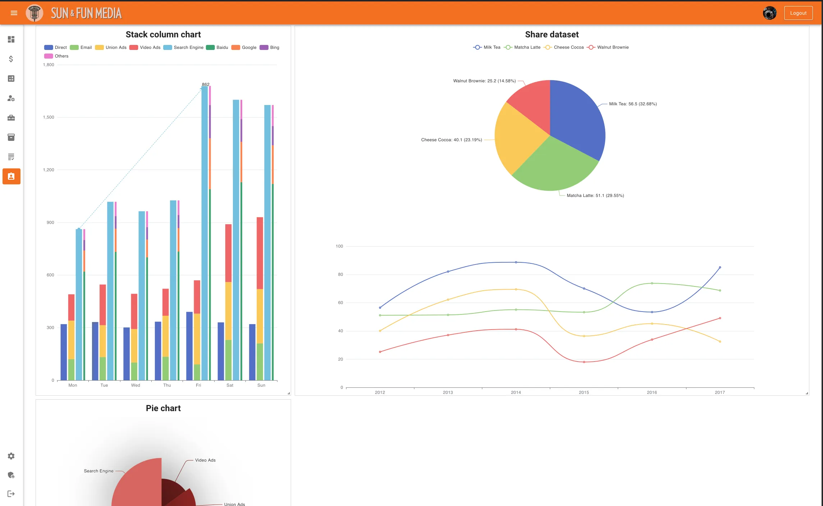Click the "Fri" x-axis label
823x506 pixels.
[198, 385]
